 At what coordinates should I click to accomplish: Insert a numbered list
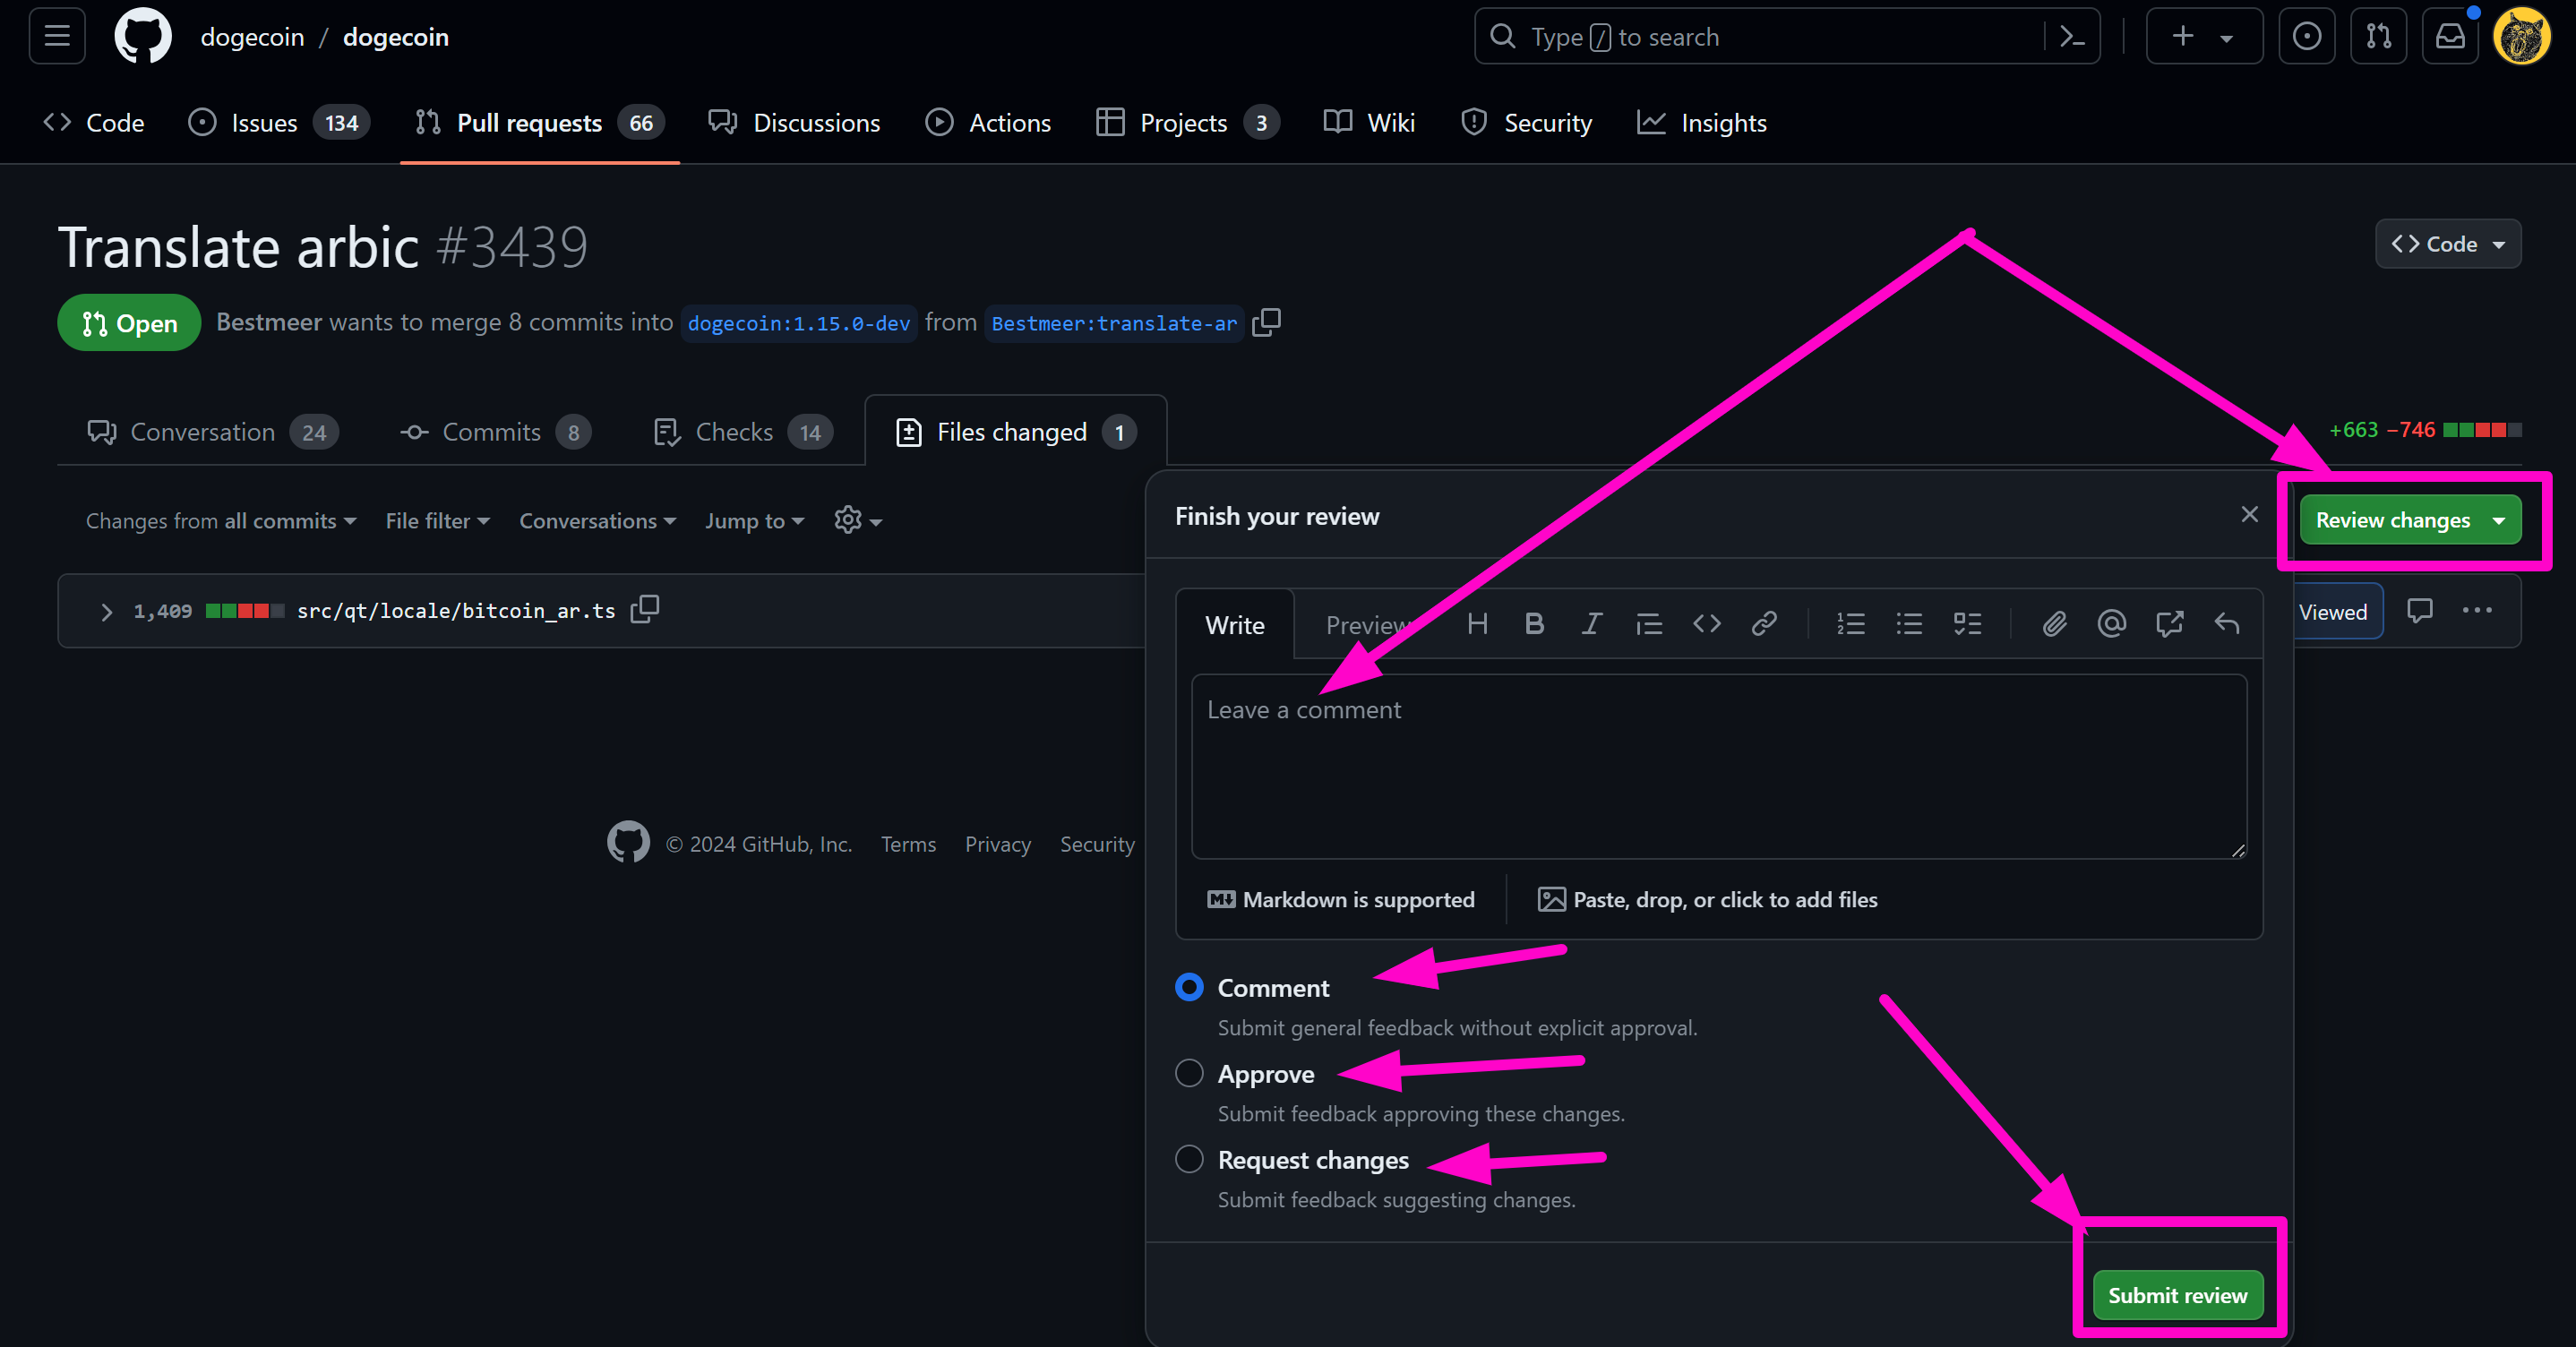pyautogui.click(x=1851, y=624)
